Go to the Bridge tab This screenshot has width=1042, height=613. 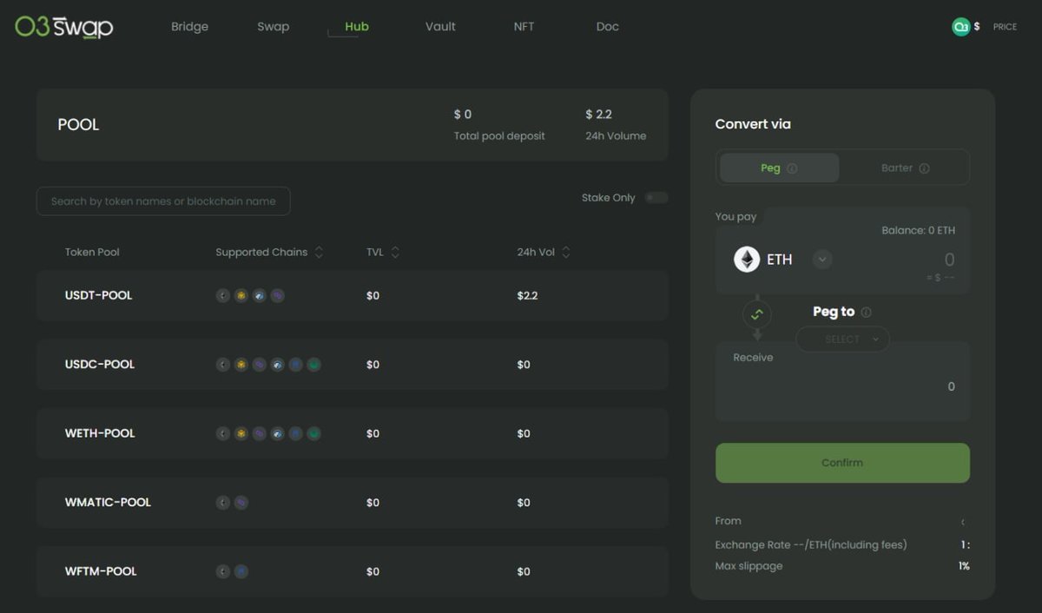189,27
